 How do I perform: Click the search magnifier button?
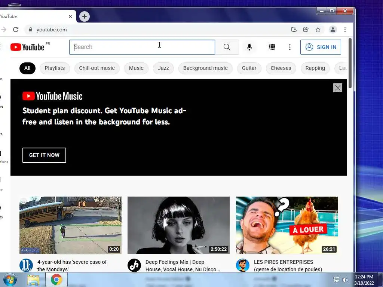pos(227,47)
